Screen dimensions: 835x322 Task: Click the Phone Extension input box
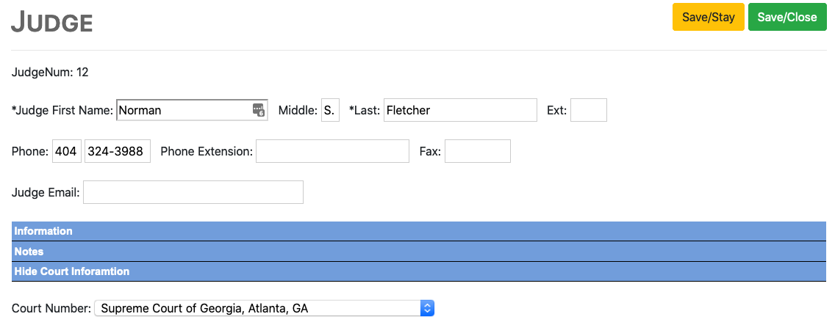tap(332, 152)
